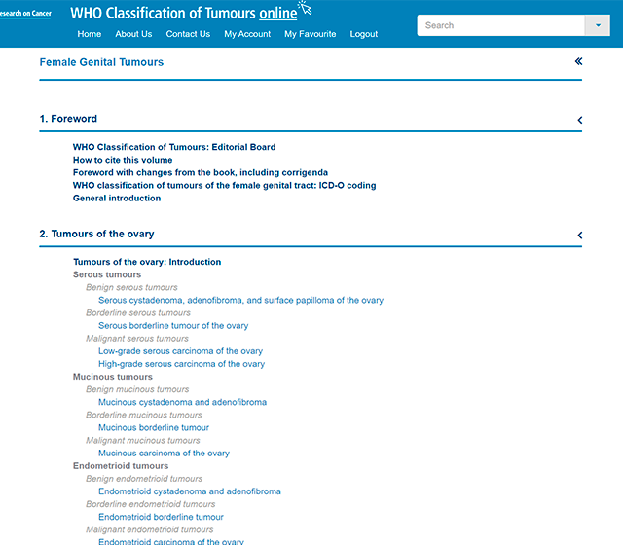623x545 pixels.
Task: Open My Favourite
Action: (x=310, y=34)
